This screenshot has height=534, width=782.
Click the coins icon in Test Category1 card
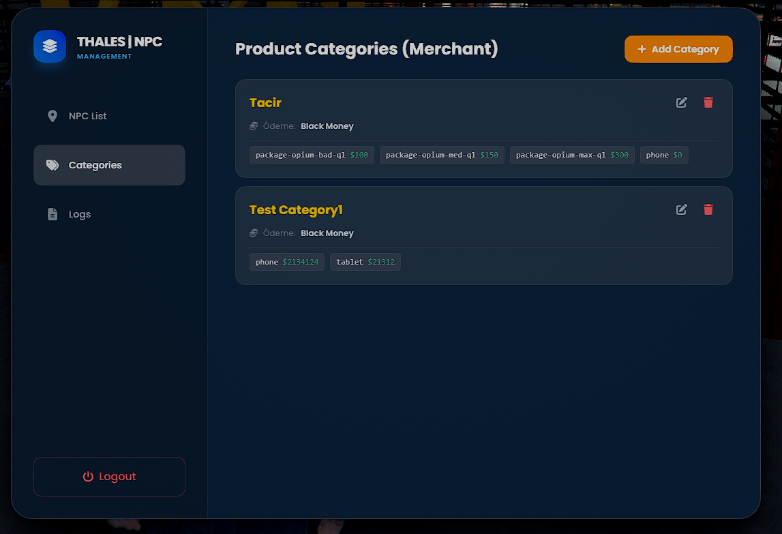click(254, 233)
